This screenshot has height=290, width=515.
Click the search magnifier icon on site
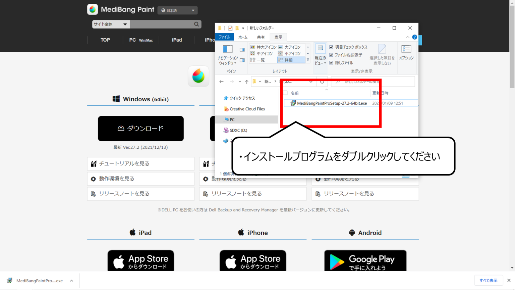[196, 24]
